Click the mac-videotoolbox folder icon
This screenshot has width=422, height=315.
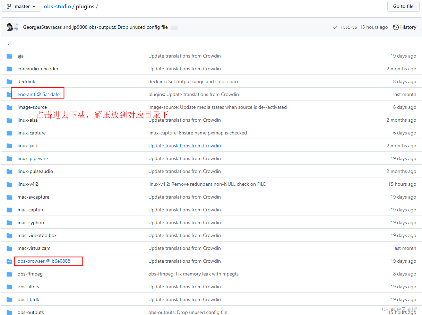click(x=9, y=236)
